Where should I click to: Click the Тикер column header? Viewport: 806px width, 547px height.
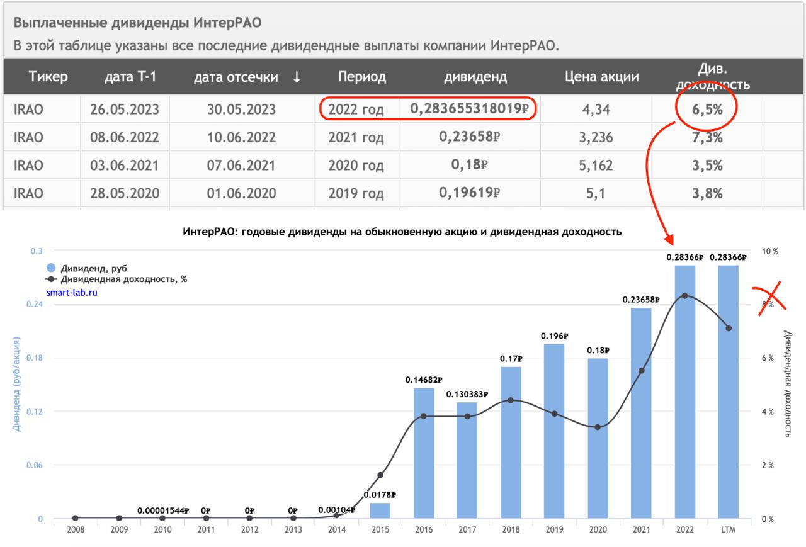coord(48,77)
